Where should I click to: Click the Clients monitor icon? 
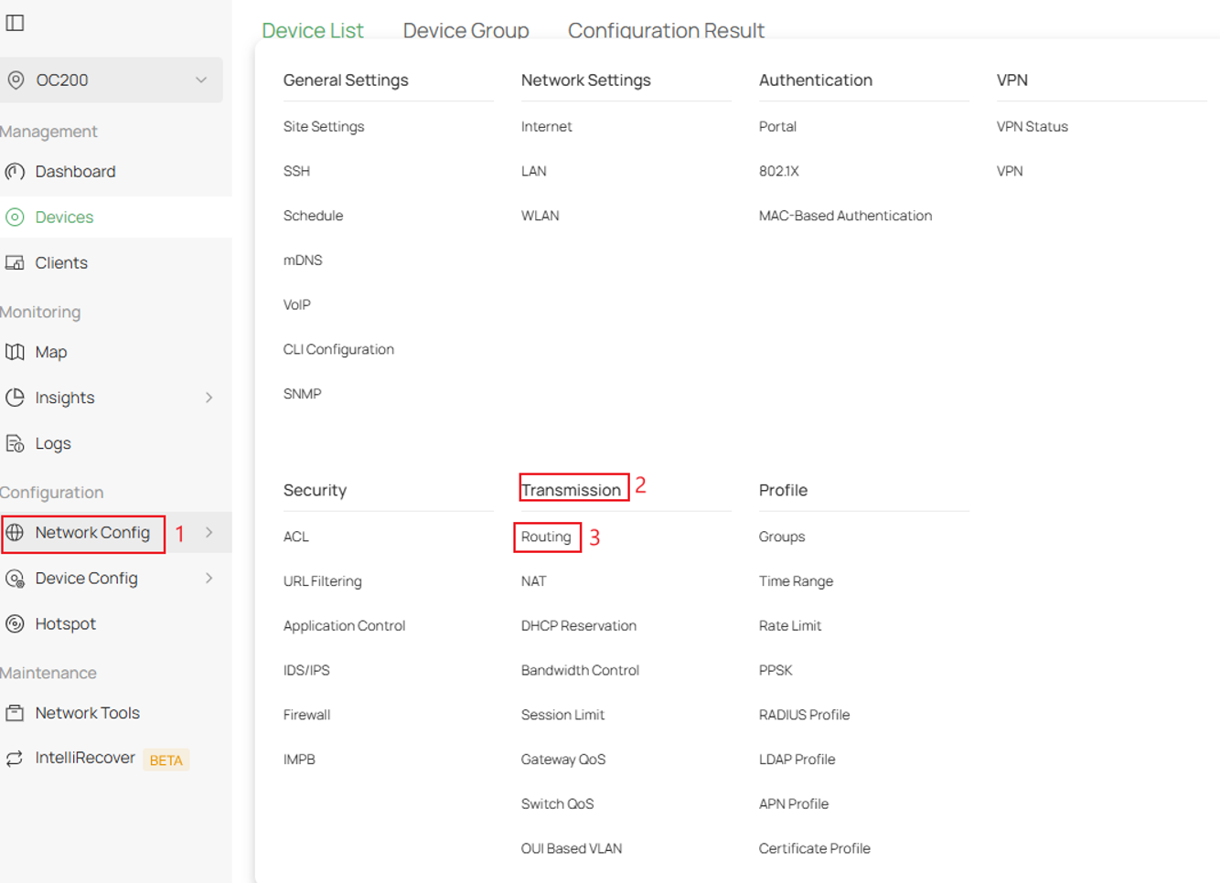coord(15,263)
